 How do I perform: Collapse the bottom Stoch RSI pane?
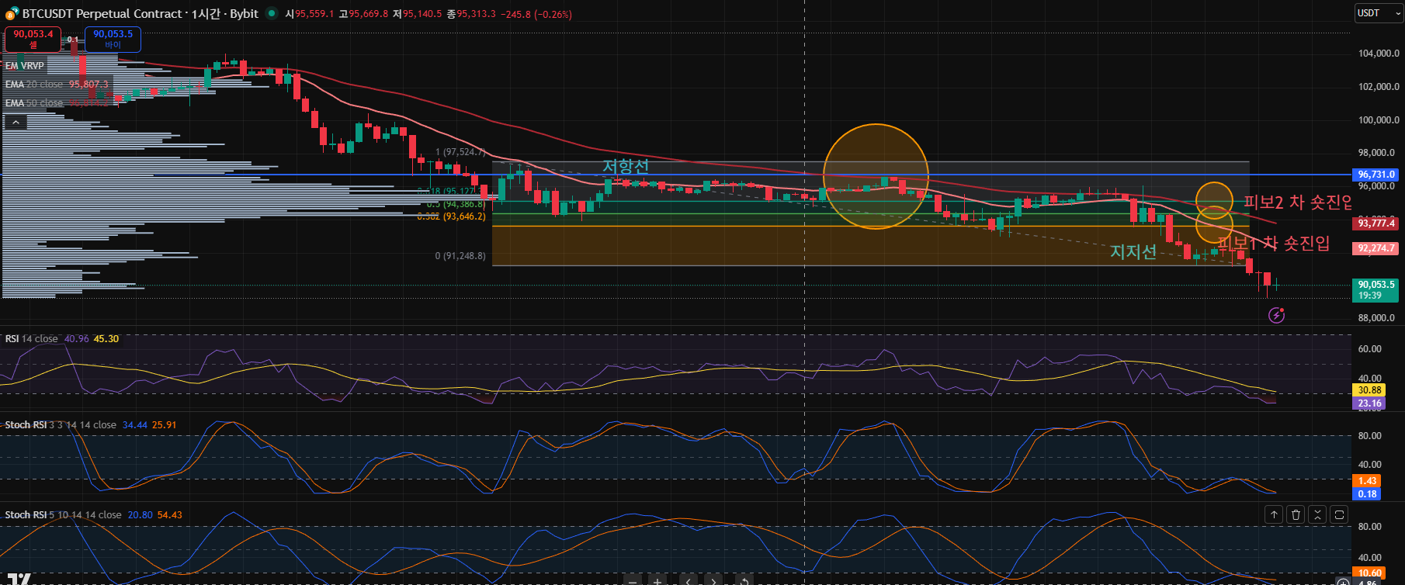[x=1317, y=514]
